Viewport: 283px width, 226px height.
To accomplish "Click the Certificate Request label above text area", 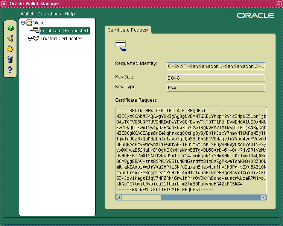I will [136, 100].
